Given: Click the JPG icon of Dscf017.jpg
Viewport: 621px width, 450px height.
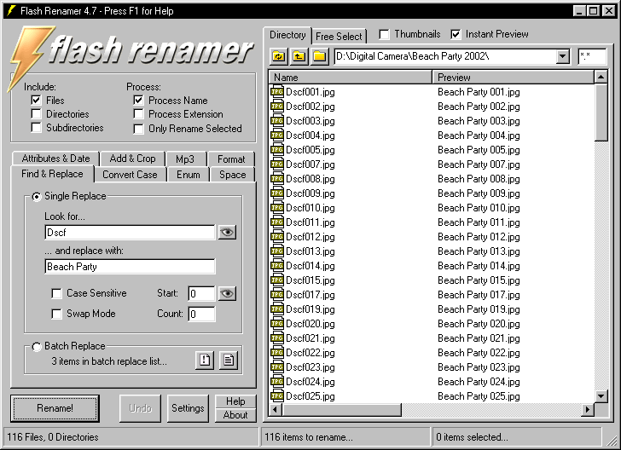Looking at the screenshot, I should point(277,295).
